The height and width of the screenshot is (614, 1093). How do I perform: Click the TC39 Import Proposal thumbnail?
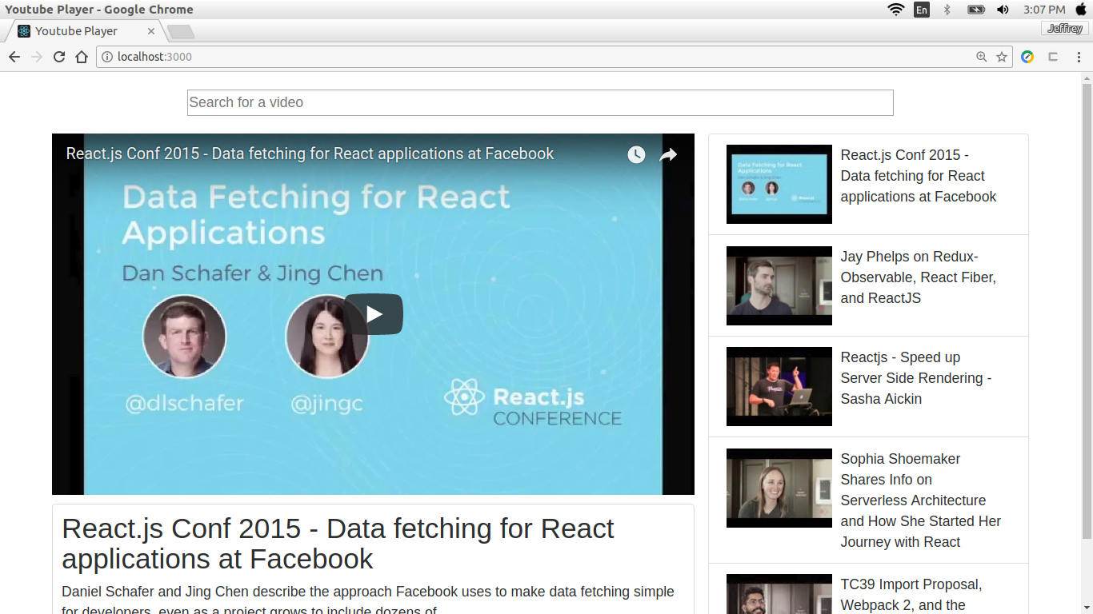coord(779,594)
